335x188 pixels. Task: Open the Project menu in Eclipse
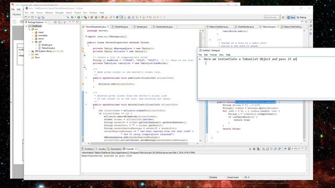click(x=77, y=13)
